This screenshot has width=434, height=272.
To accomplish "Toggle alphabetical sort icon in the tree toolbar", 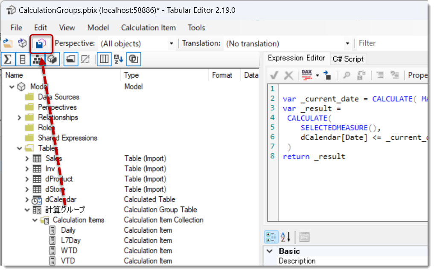I will tap(119, 59).
